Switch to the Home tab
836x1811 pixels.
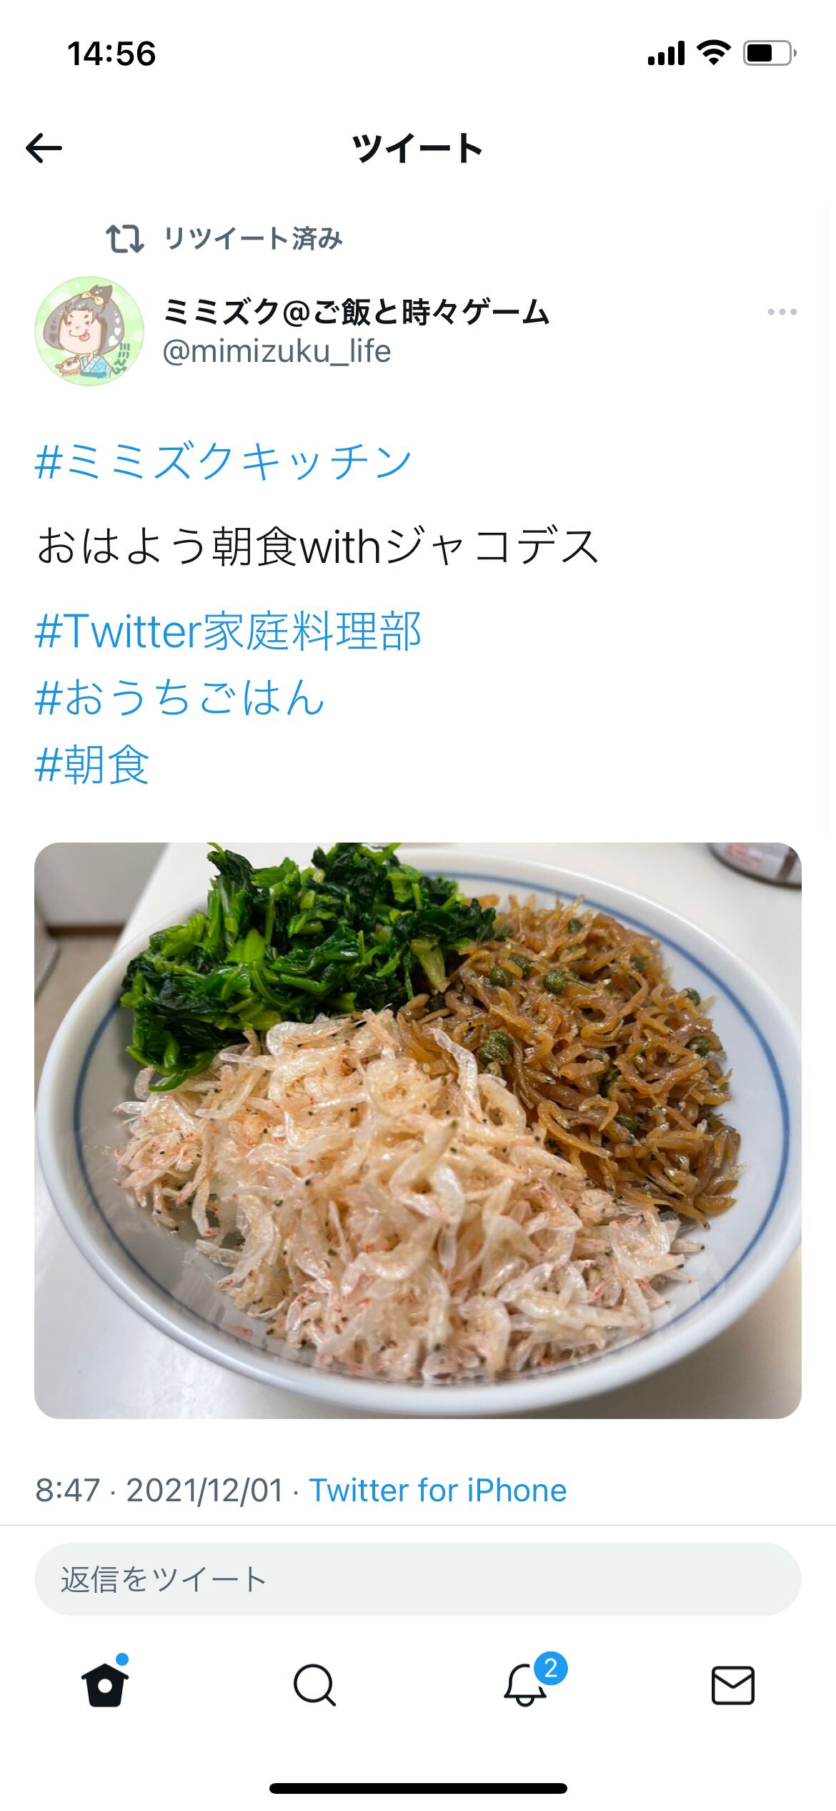pyautogui.click(x=105, y=1684)
